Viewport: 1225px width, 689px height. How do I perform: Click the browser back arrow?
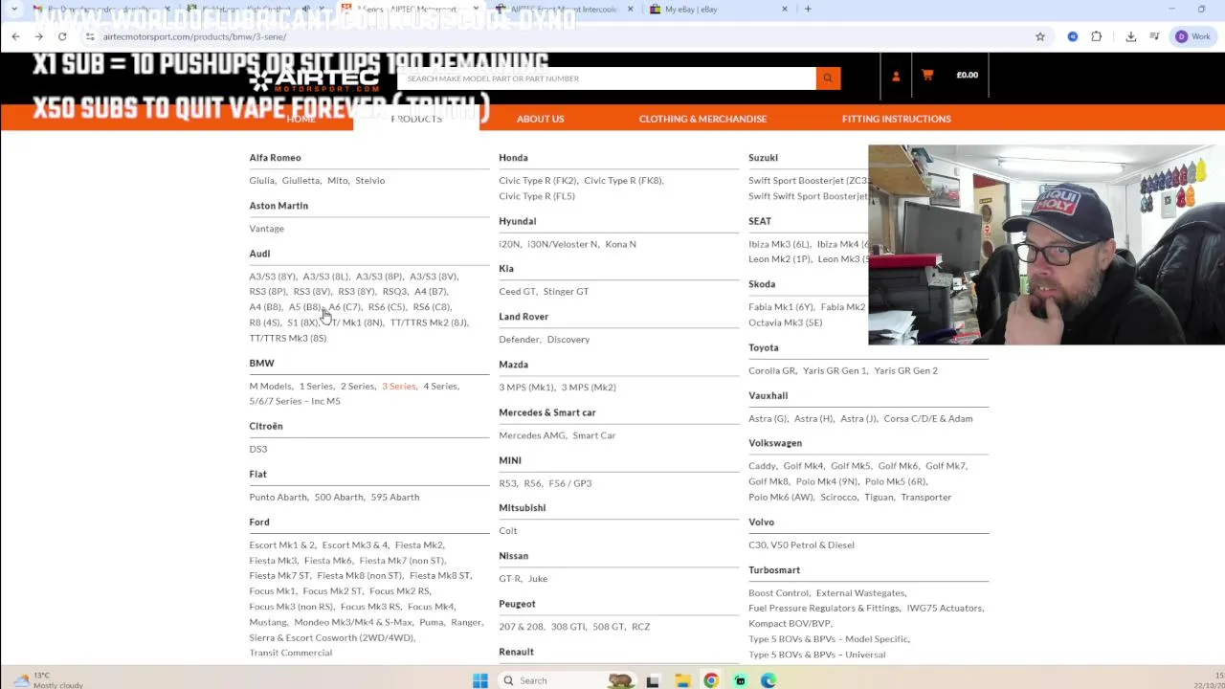pyautogui.click(x=15, y=36)
